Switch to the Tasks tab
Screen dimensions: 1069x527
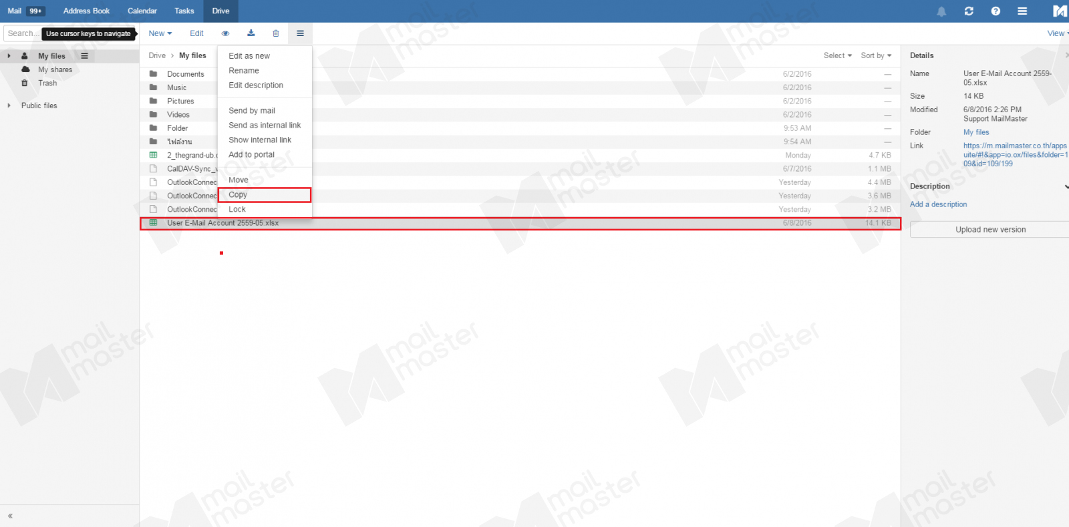point(184,11)
